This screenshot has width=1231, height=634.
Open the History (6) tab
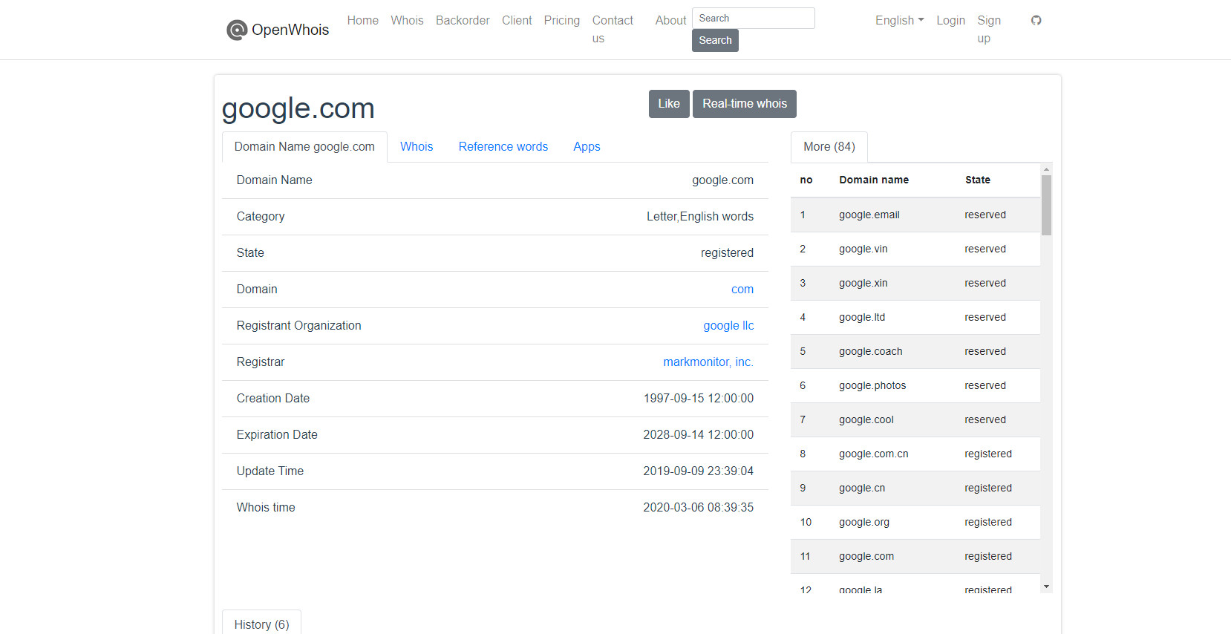(x=261, y=624)
